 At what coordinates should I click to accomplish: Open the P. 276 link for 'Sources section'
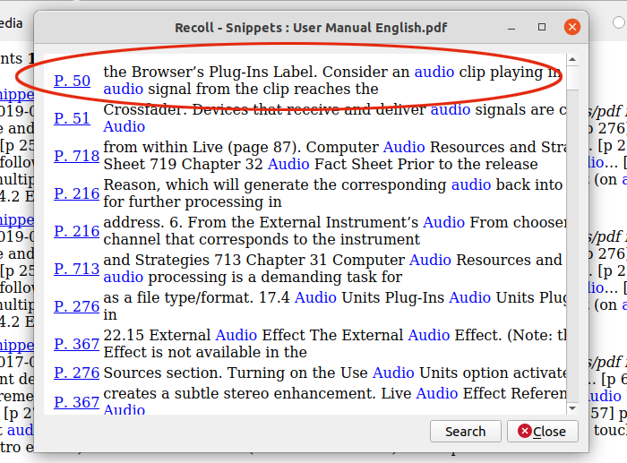click(x=76, y=373)
